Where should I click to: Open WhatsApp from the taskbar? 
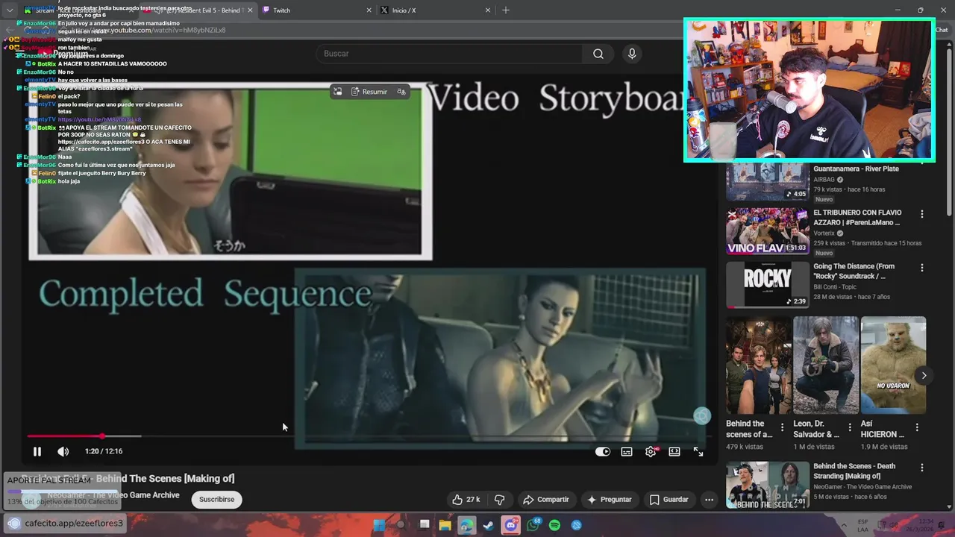(533, 525)
